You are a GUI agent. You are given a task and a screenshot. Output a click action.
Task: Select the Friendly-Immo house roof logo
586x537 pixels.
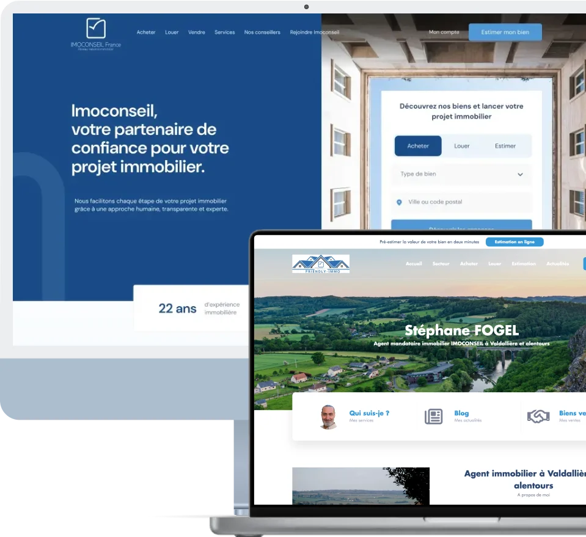pyautogui.click(x=321, y=263)
